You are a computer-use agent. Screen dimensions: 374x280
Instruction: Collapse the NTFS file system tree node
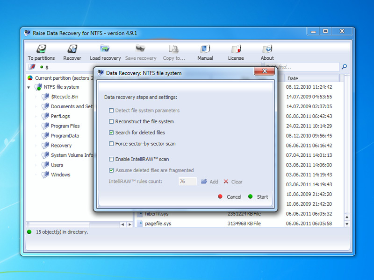coord(29,87)
